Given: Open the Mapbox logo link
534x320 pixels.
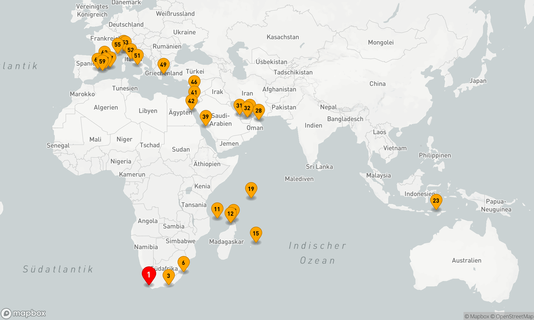Looking at the screenshot, I should click(x=23, y=313).
